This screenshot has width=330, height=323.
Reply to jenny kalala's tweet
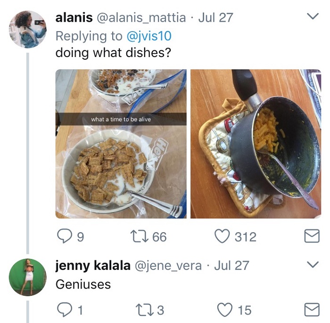tap(64, 309)
